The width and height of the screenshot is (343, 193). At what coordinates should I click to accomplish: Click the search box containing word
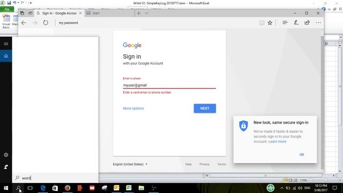[x=55, y=178]
